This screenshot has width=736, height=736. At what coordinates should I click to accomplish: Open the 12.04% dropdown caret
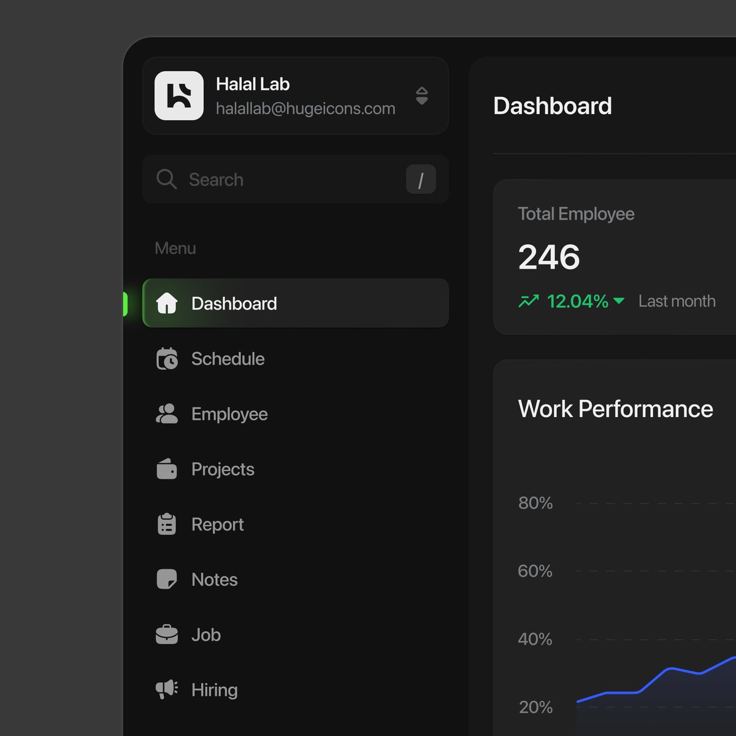click(619, 301)
